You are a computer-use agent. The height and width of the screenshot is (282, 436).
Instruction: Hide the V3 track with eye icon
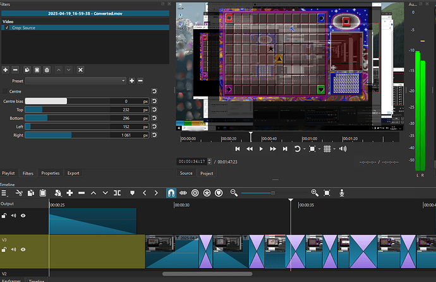pyautogui.click(x=23, y=250)
